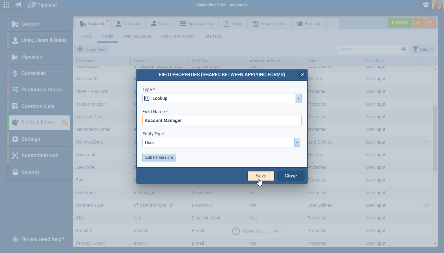This screenshot has height=253, width=444.
Task: Open the apps grid icon in top-left corner
Action: click(6, 5)
